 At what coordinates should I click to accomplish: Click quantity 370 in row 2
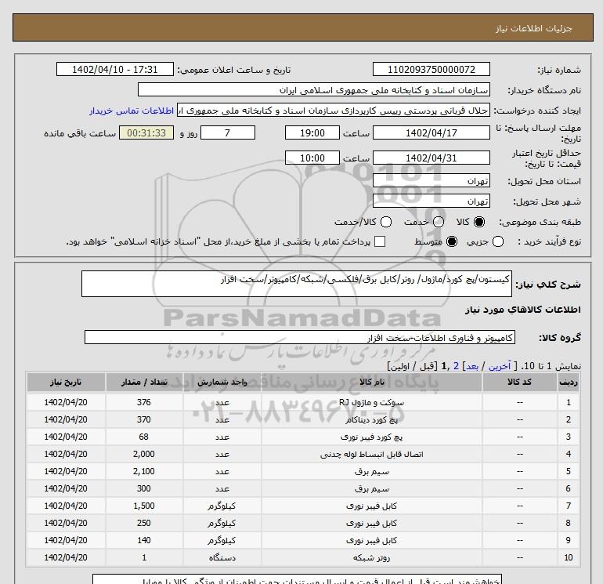[x=144, y=419]
